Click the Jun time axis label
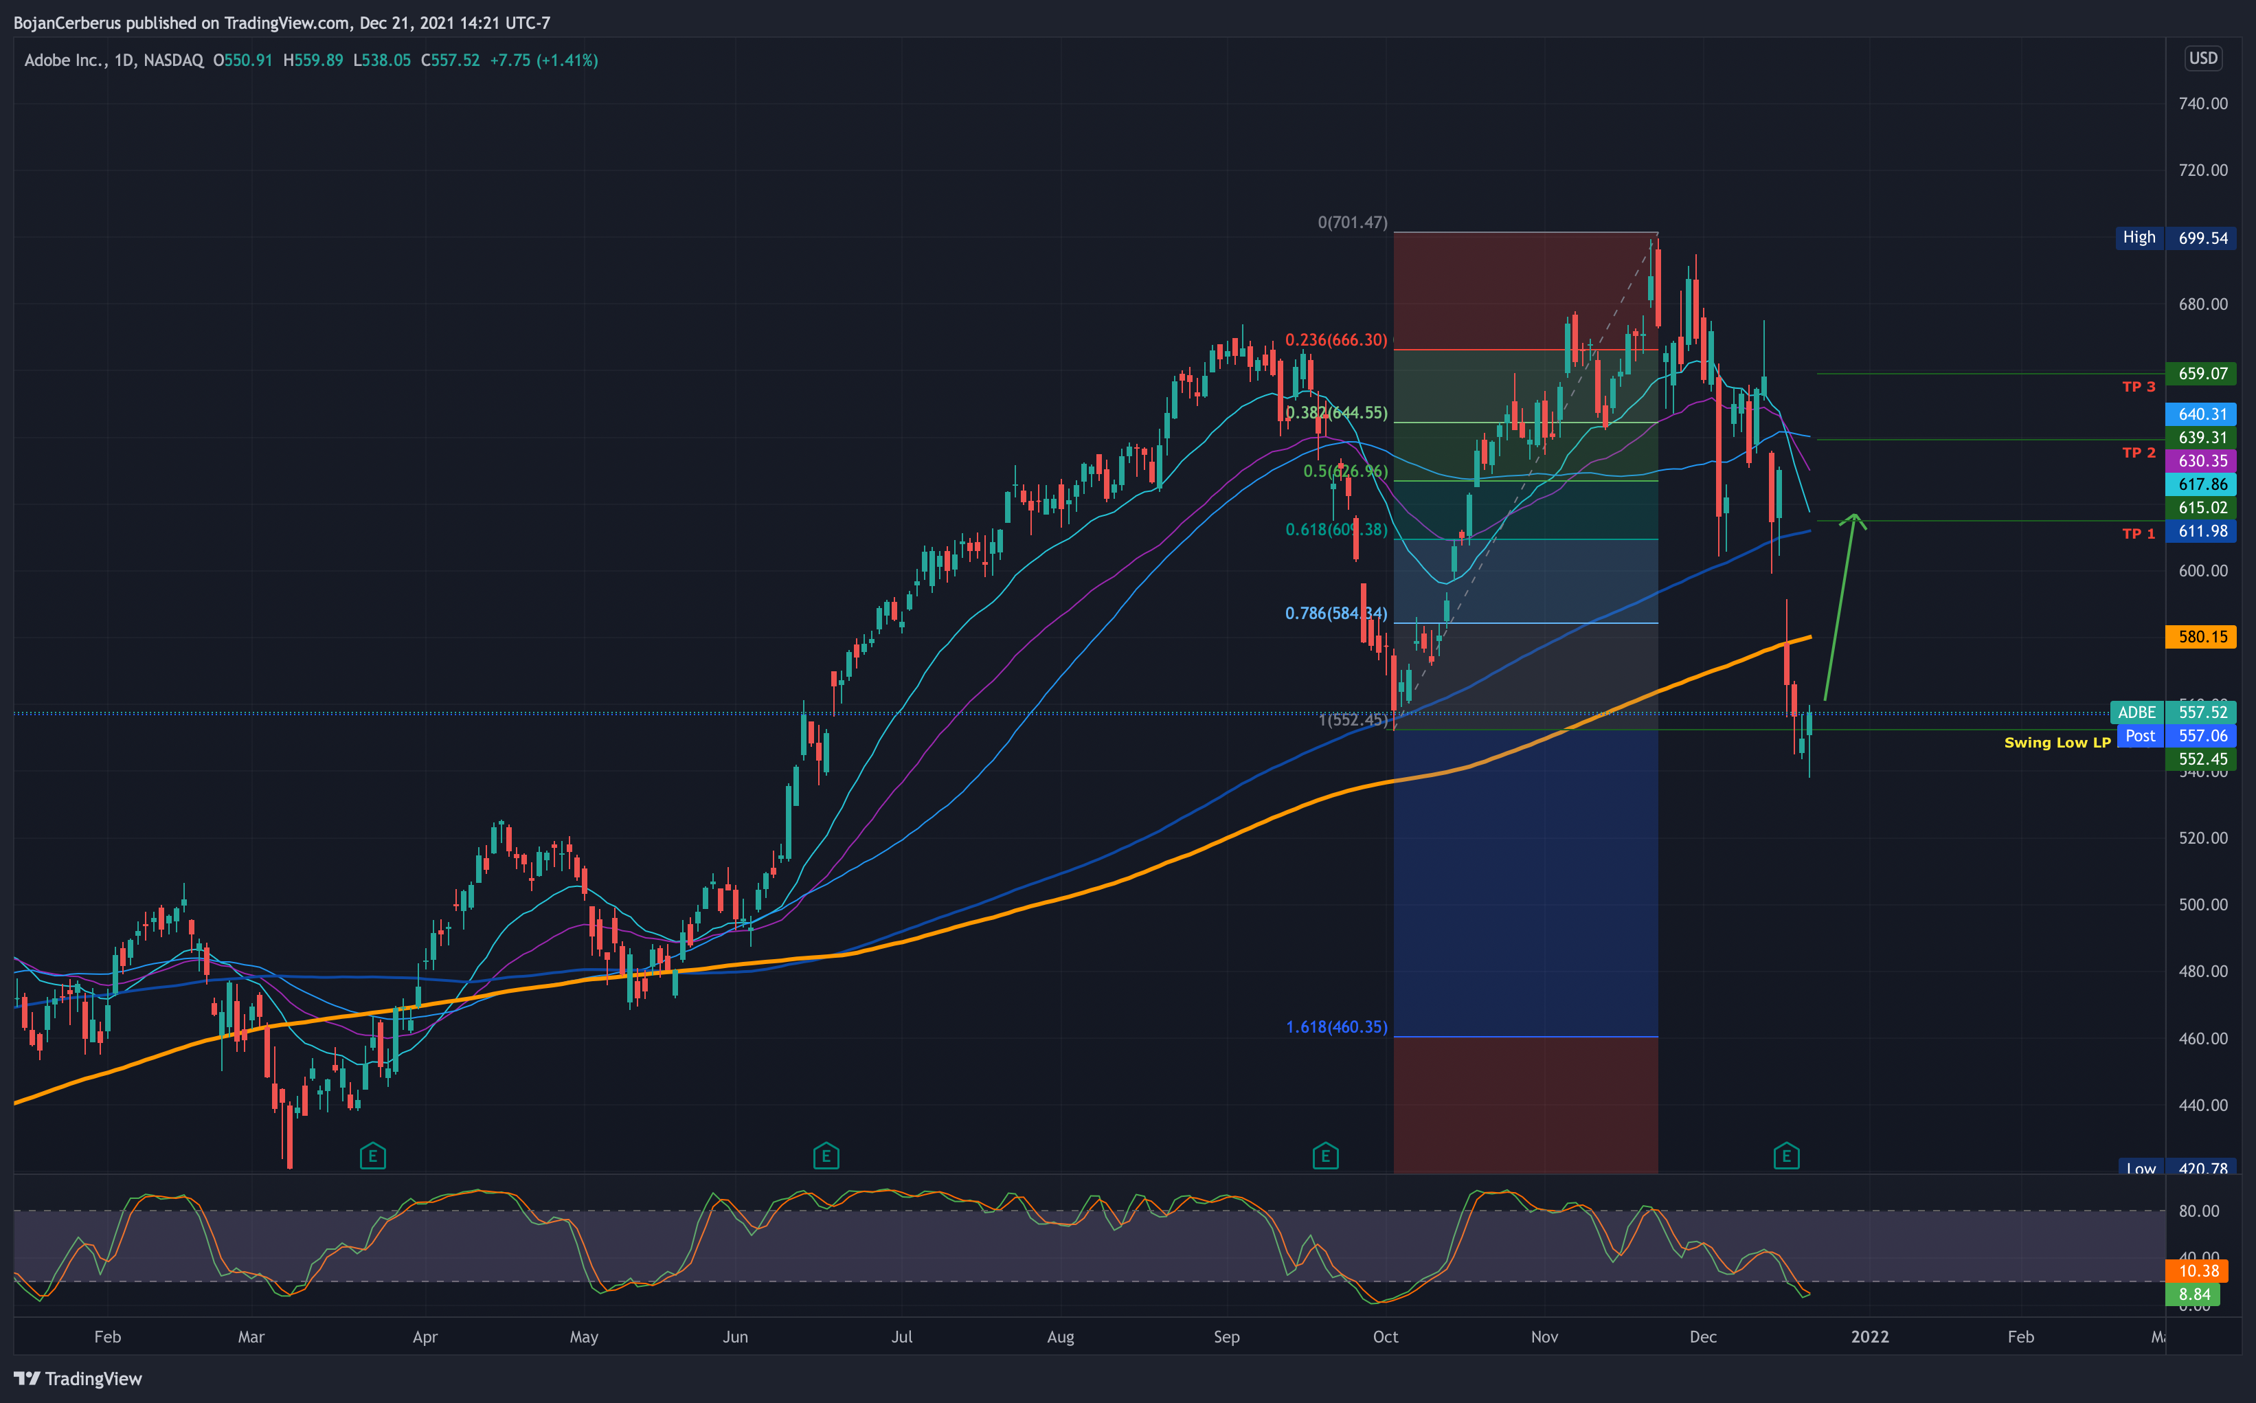This screenshot has height=1403, width=2256. click(734, 1337)
